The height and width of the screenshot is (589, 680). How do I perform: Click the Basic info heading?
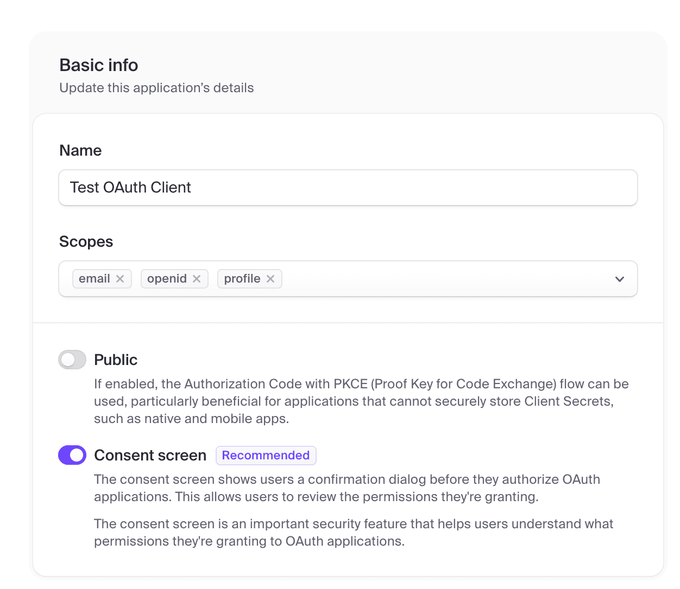click(99, 65)
